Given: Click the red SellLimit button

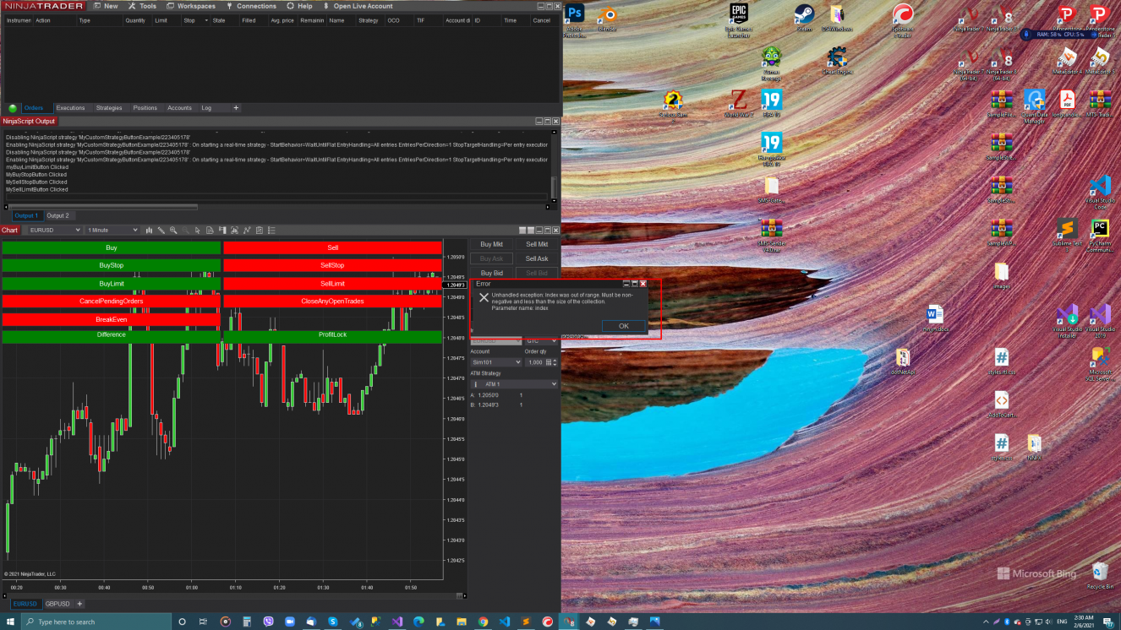Looking at the screenshot, I should point(332,284).
